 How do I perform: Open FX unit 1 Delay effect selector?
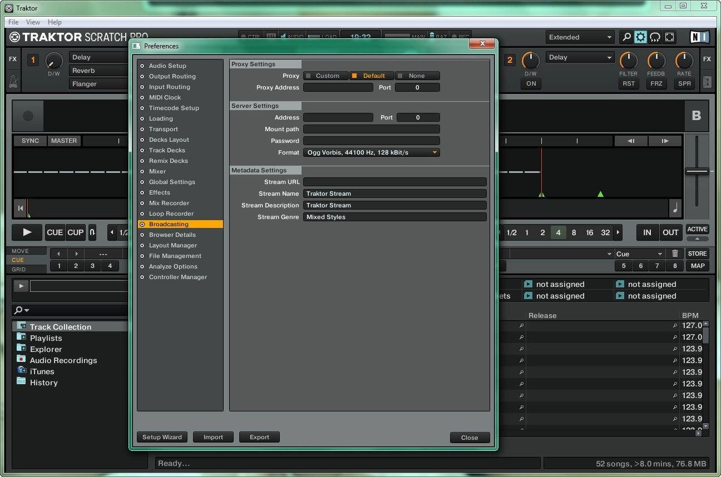tap(99, 57)
